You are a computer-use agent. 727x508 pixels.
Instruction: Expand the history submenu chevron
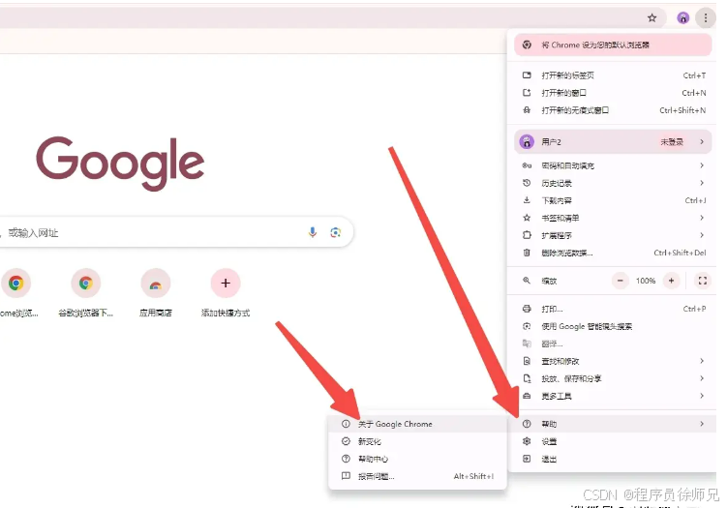(702, 183)
